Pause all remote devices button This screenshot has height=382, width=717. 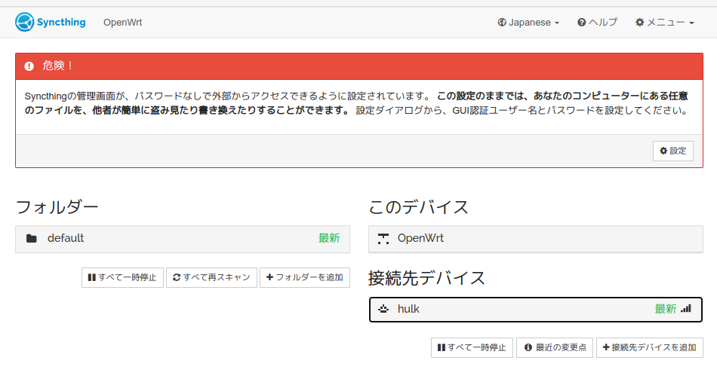tap(472, 348)
